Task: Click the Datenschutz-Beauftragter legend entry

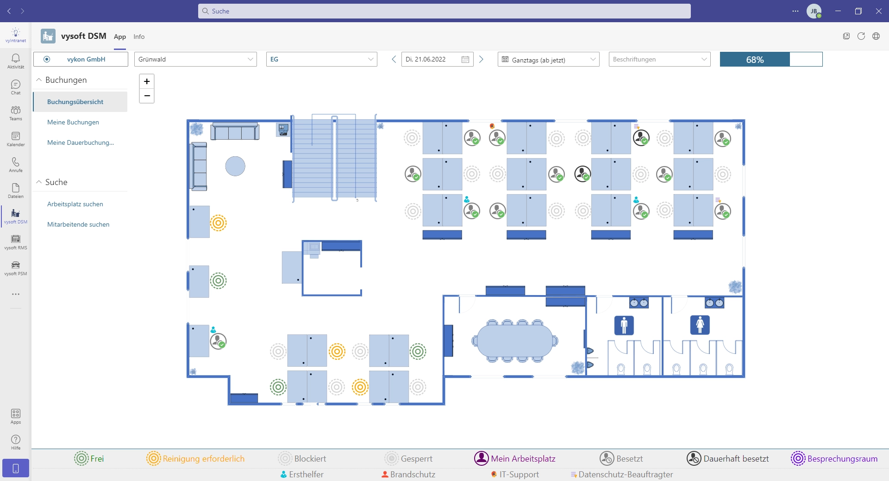Action: point(622,475)
